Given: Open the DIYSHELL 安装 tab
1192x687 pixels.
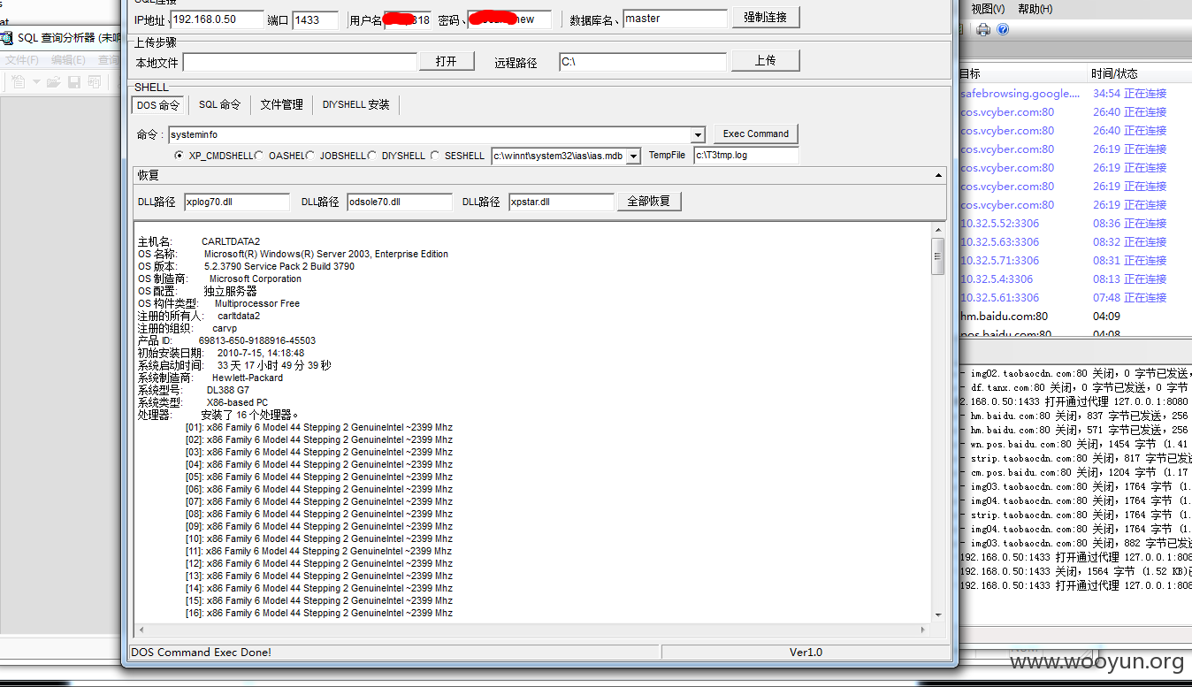Looking at the screenshot, I should [355, 104].
